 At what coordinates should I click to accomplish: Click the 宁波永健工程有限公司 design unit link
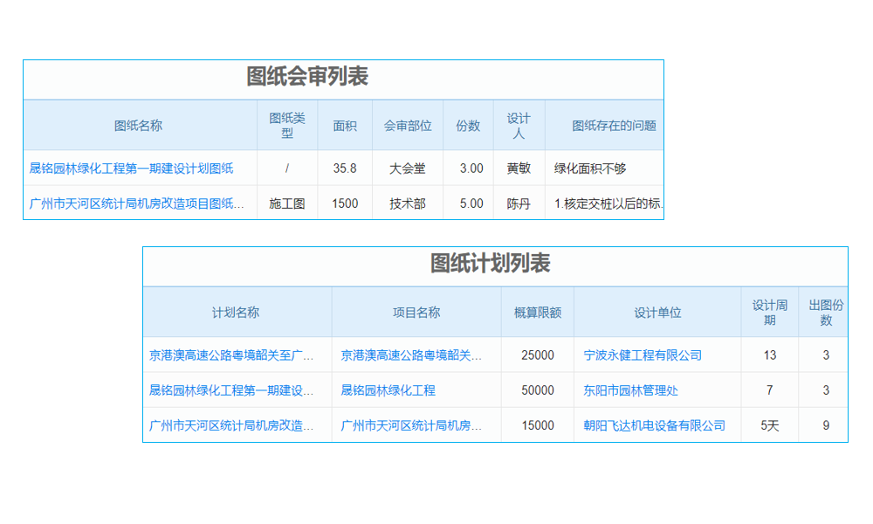pyautogui.click(x=654, y=355)
